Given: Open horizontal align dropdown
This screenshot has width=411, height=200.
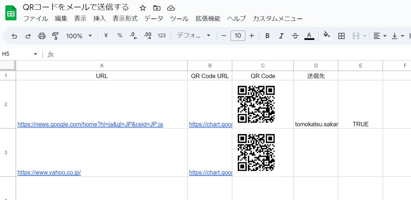Looking at the screenshot, I should [380, 36].
